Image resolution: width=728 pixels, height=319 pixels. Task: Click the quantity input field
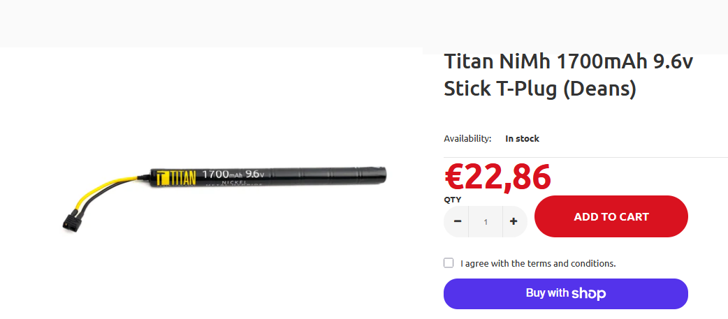[486, 222]
